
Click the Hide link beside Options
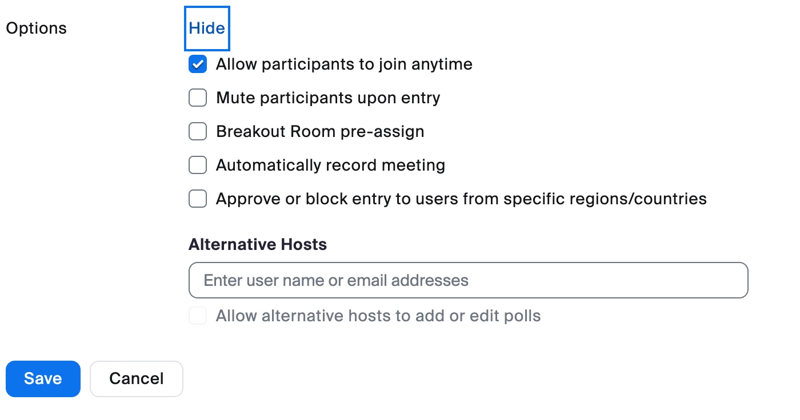coord(207,29)
